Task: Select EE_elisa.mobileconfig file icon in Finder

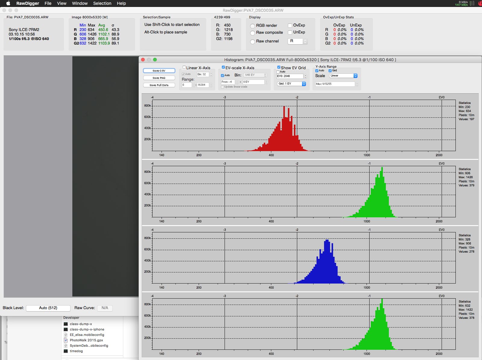Action: click(x=66, y=335)
